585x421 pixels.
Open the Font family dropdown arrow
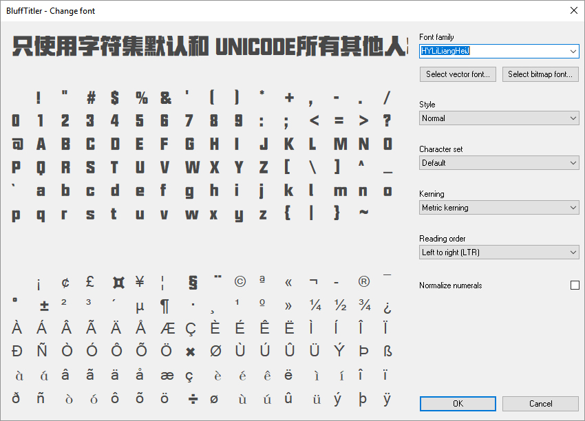573,51
